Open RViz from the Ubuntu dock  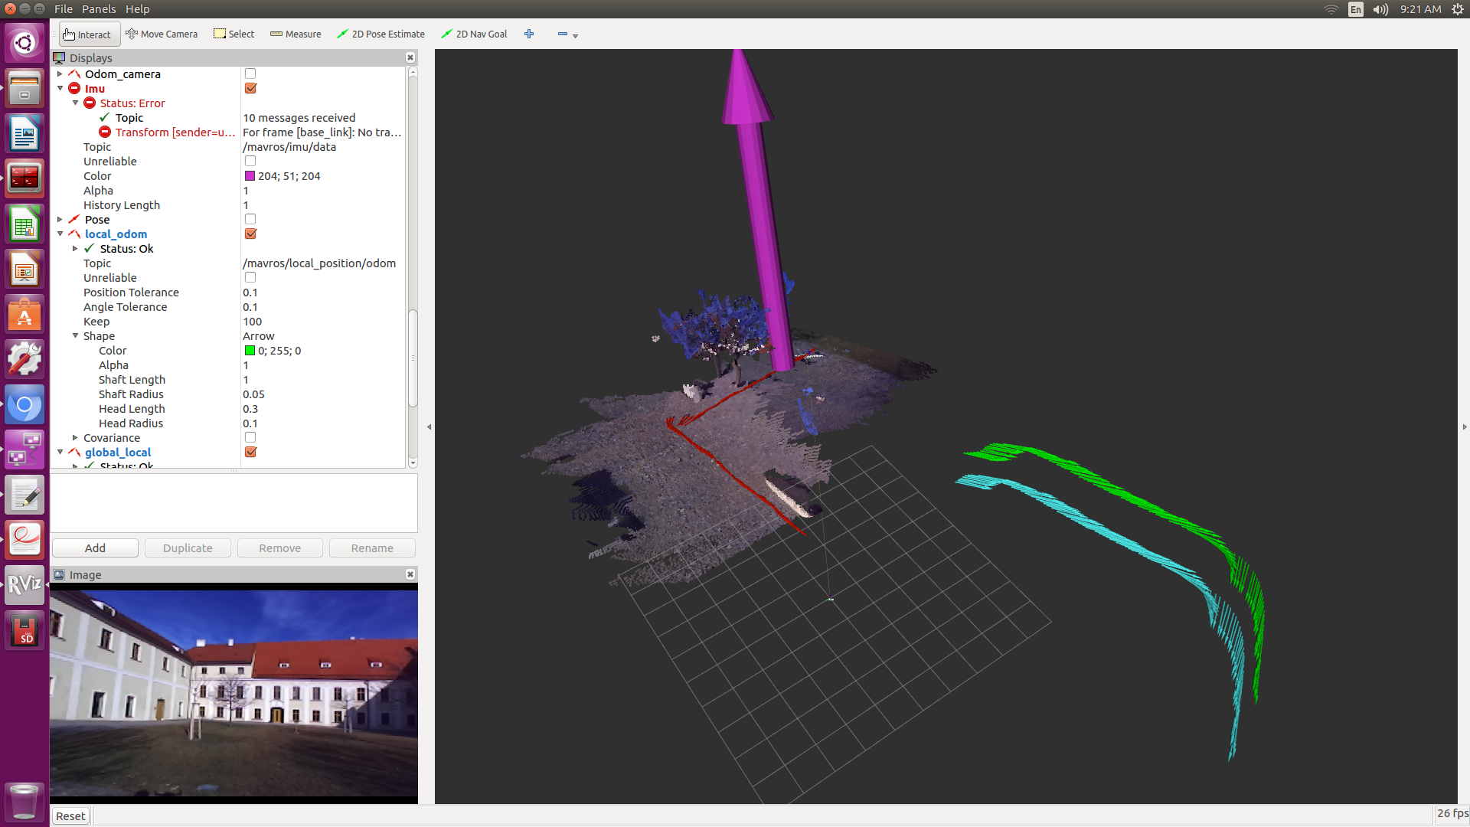[24, 585]
